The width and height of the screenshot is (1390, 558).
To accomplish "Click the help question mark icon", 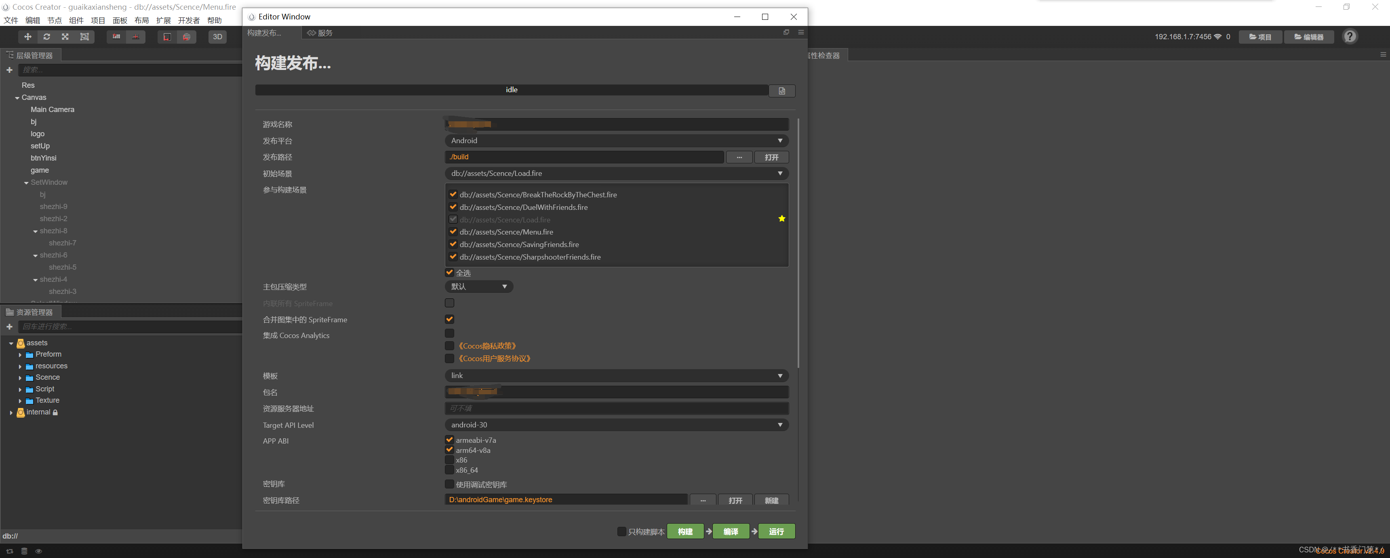I will [x=1350, y=37].
